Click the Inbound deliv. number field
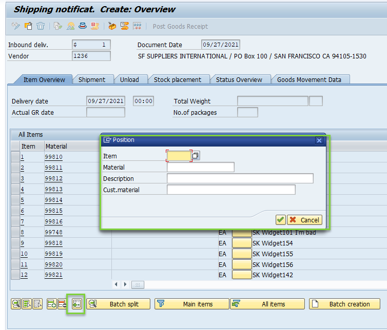387x330 pixels. tap(91, 45)
